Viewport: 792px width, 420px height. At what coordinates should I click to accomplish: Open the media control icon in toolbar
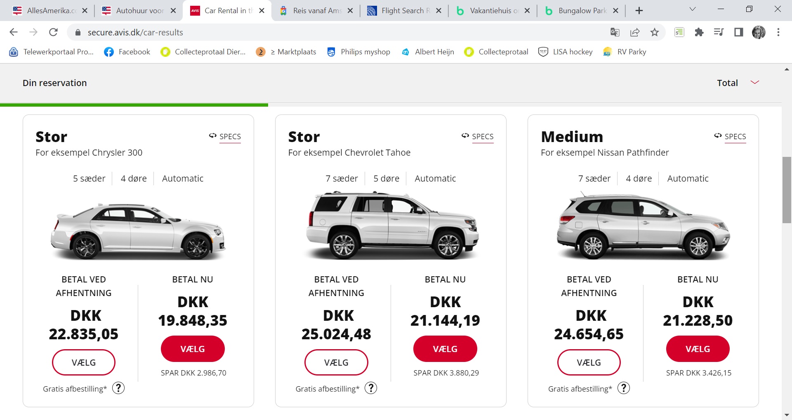coord(719,32)
